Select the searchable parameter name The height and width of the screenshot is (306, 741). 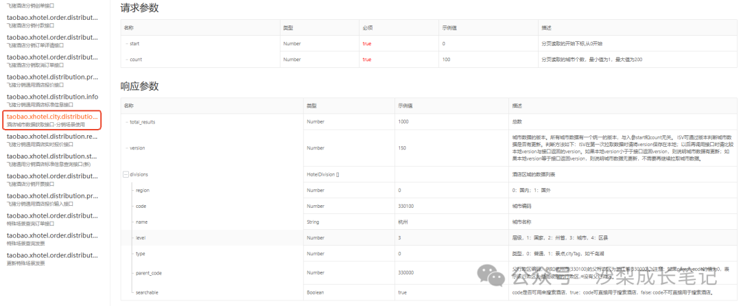147,292
